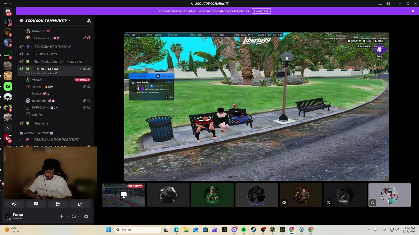This screenshot has width=419, height=235.
Task: Open the Task View taskbar icon
Action: [x=166, y=230]
